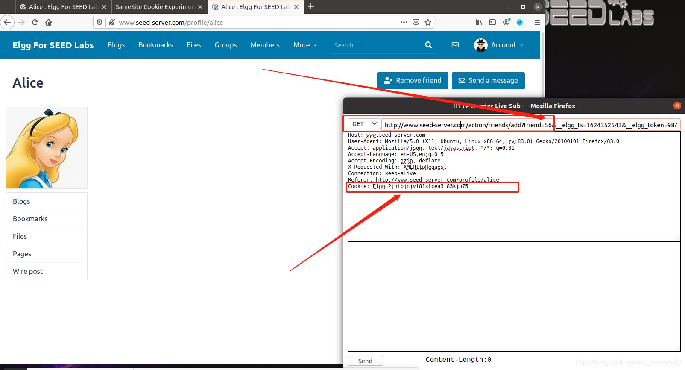Open Pages in Alice's profile sidebar
The height and width of the screenshot is (370, 685).
(47, 254)
